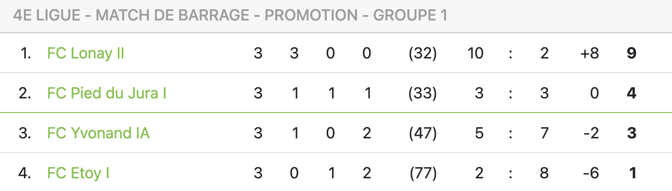Screen dimensions: 672x191
Task: Select FC Etoy I's bold 1 point total
Action: click(x=632, y=173)
